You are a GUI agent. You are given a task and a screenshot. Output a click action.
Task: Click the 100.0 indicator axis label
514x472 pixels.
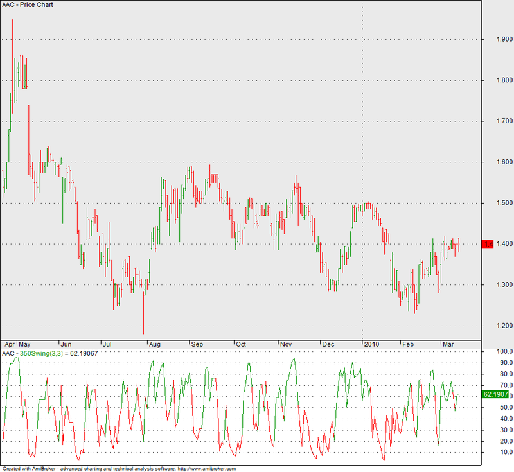click(505, 351)
